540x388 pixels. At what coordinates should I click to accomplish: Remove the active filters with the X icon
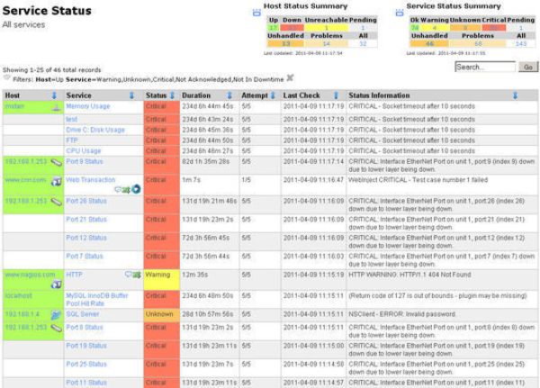click(291, 77)
